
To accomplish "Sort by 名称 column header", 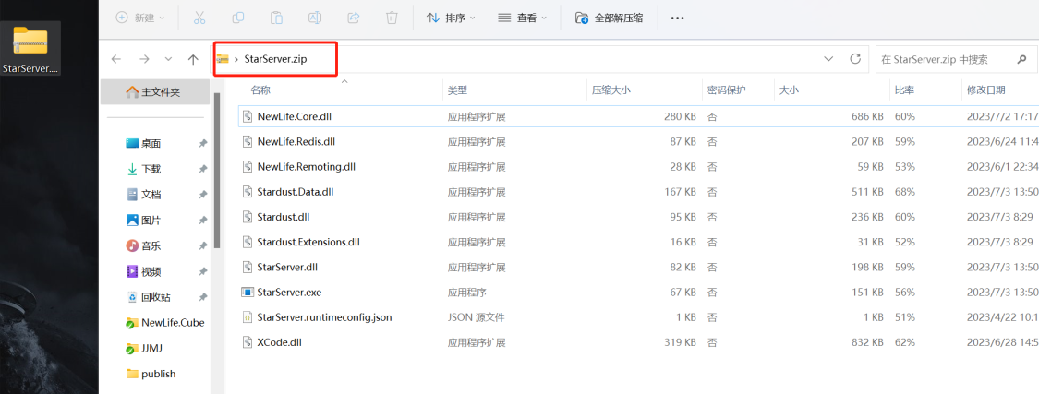I will pyautogui.click(x=261, y=90).
